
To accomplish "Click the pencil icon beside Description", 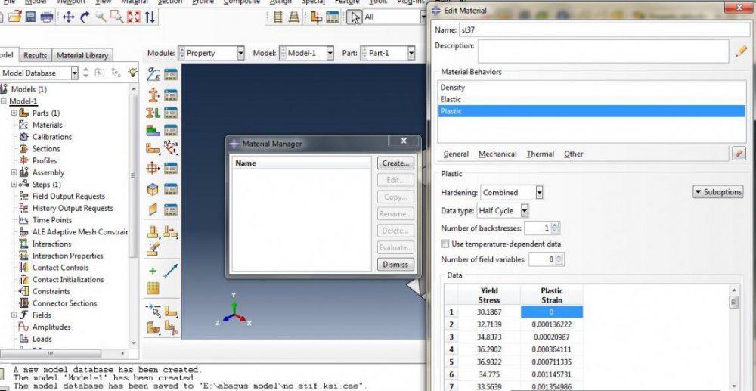I will tap(741, 51).
